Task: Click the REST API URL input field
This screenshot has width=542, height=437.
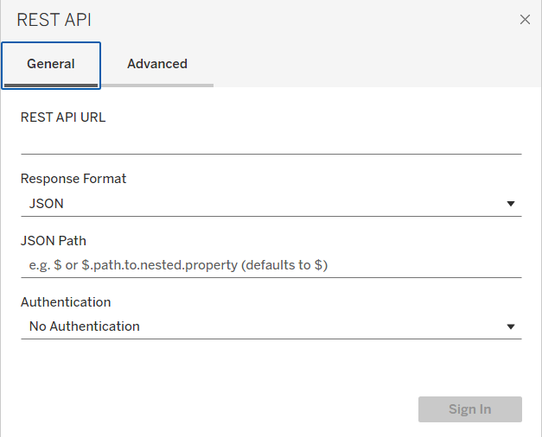Action: point(271,141)
